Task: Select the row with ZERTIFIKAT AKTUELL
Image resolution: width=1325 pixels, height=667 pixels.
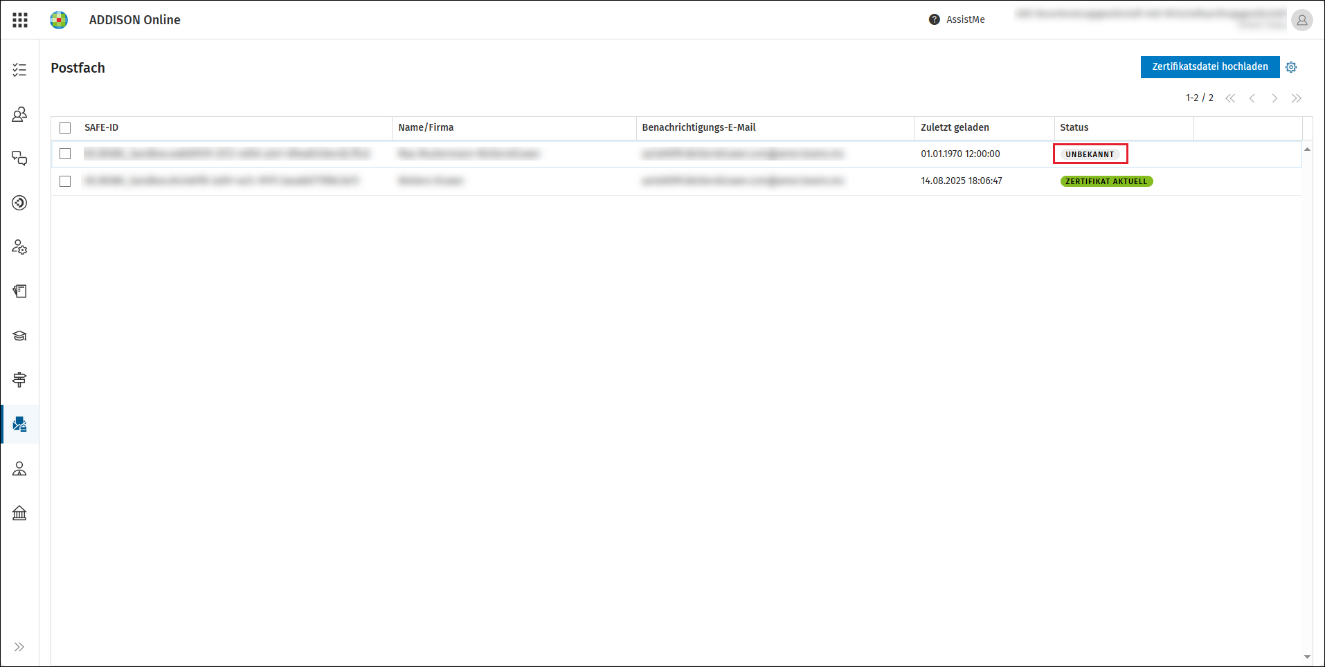Action: coord(65,181)
